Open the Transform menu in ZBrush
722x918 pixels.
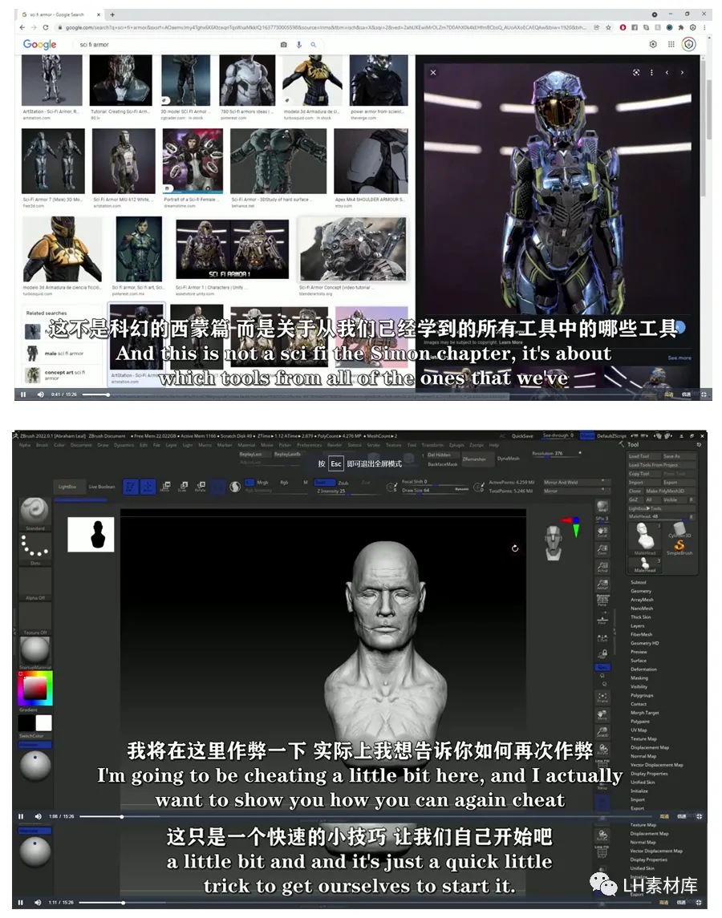tap(432, 445)
